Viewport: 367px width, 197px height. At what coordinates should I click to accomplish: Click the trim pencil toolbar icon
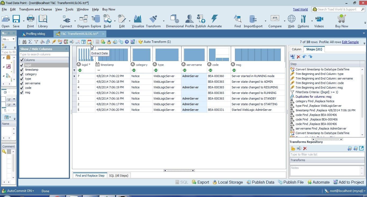point(54,42)
